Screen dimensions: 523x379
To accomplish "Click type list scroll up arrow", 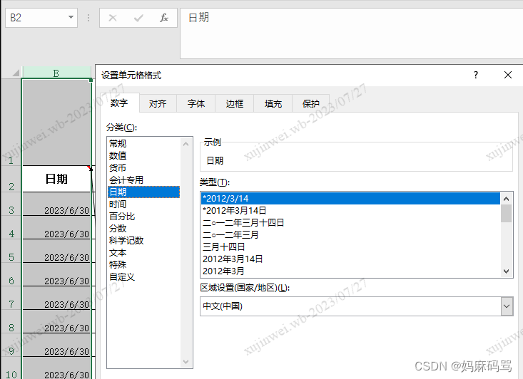I will tap(506, 199).
